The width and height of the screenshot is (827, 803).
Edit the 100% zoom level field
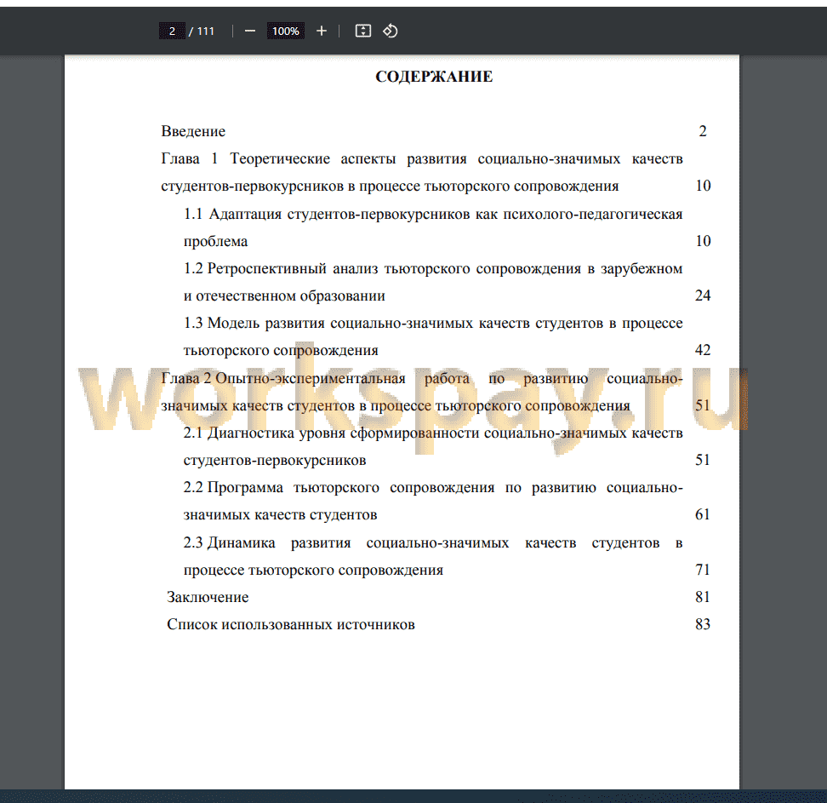point(285,32)
